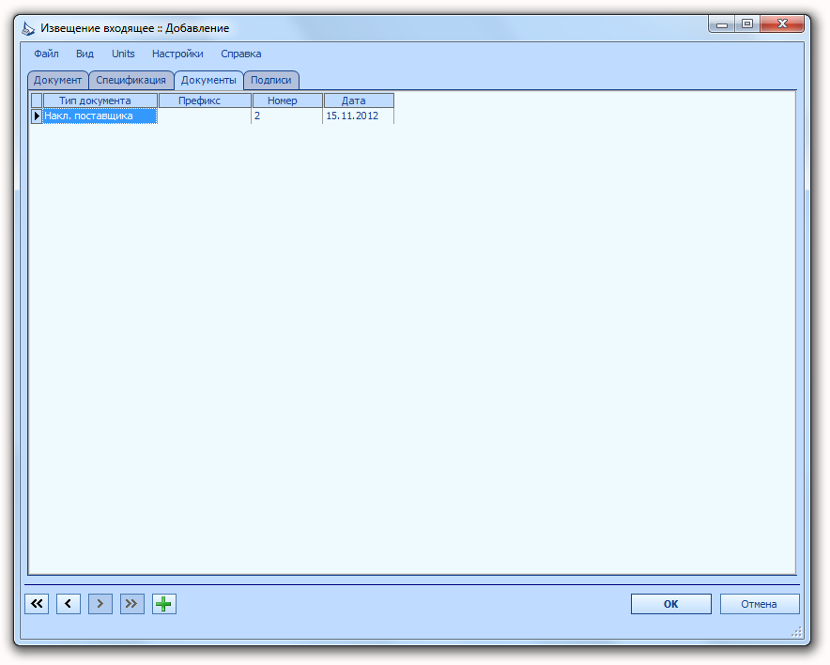Select row indicator arrow of first row
The image size is (830, 665).
click(x=37, y=116)
